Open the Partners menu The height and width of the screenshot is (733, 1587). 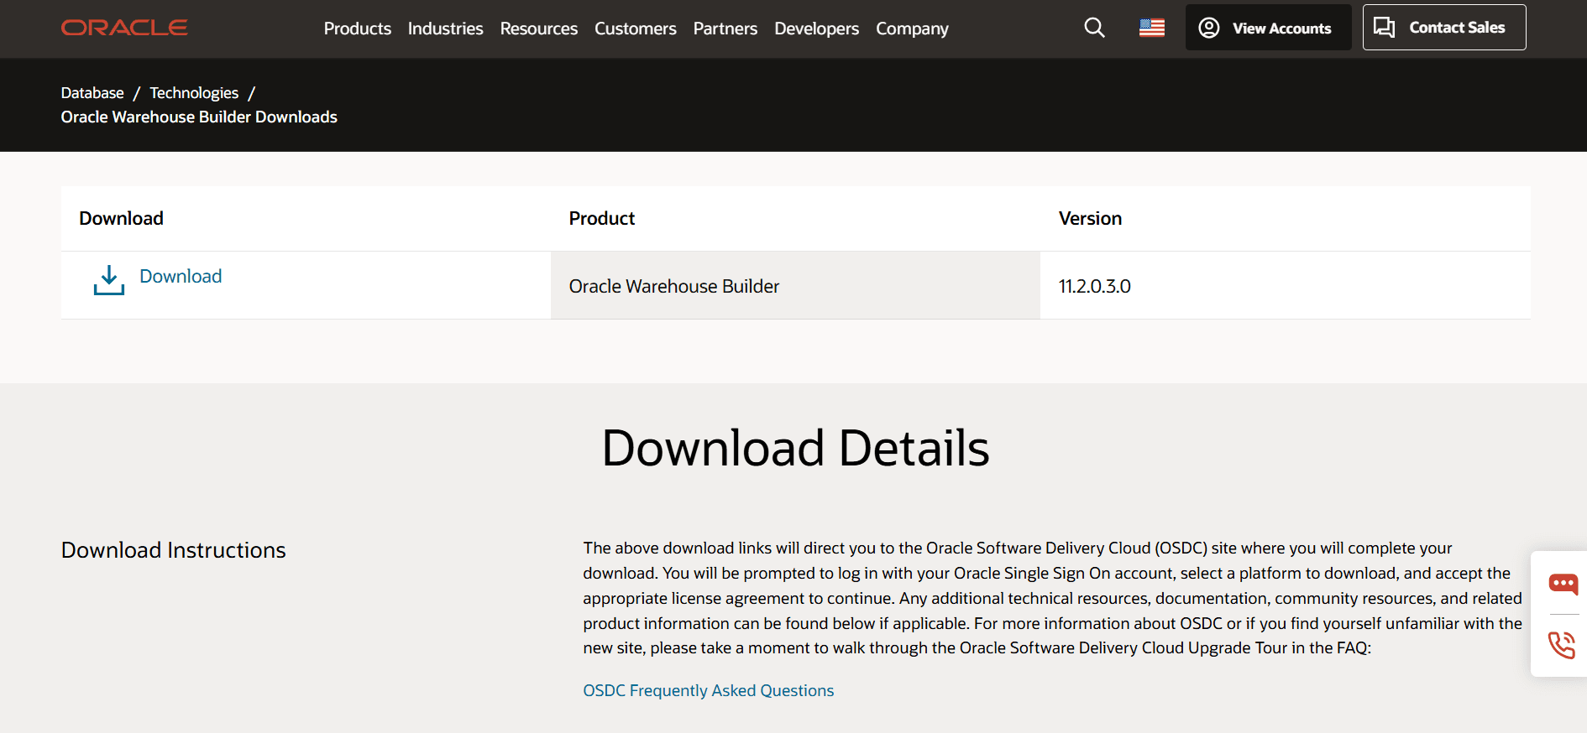[725, 29]
